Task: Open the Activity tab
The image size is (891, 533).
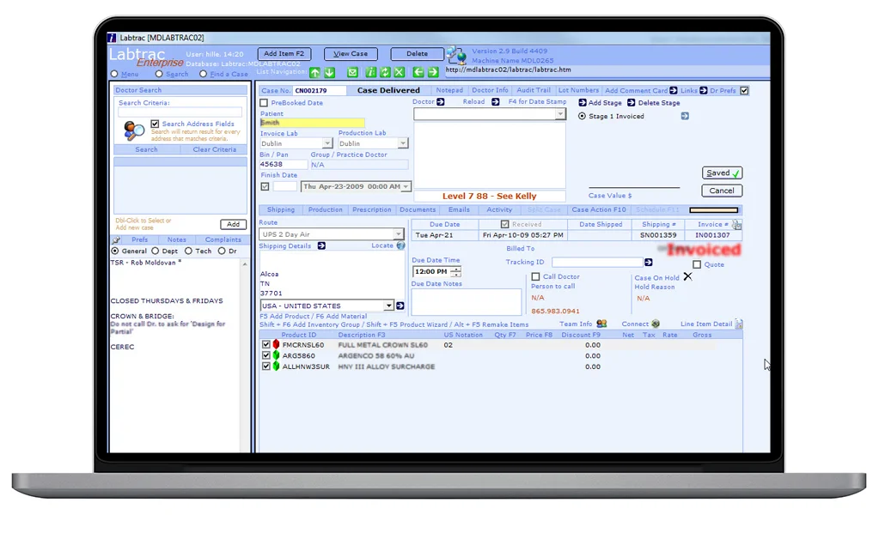Action: (x=499, y=209)
